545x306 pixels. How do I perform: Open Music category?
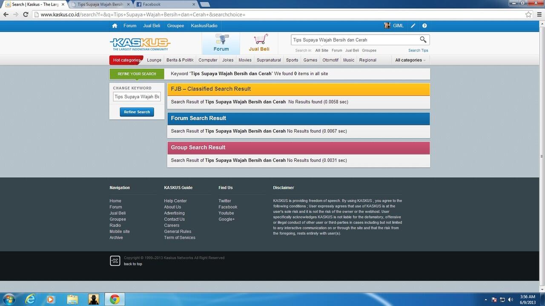pos(349,60)
